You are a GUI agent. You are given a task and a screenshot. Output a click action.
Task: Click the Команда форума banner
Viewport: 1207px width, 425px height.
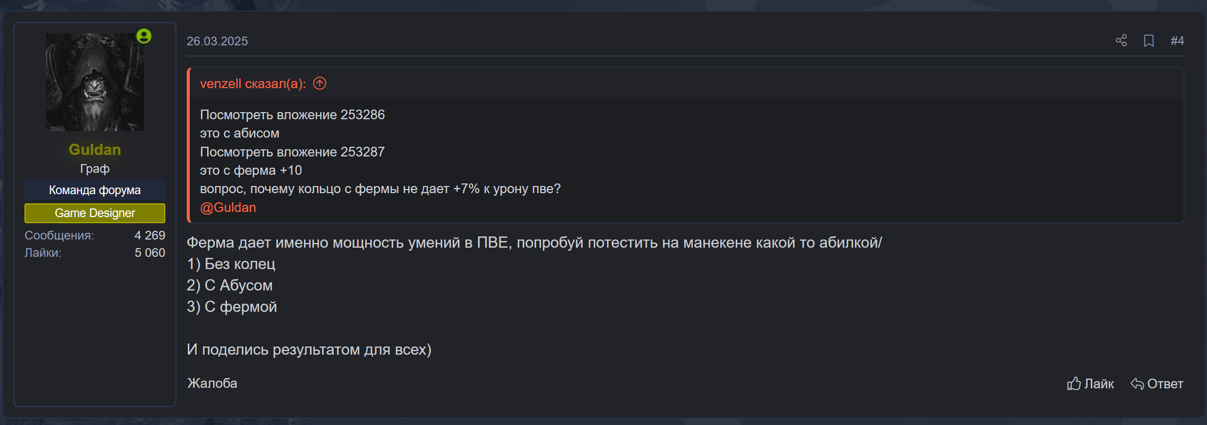click(94, 190)
